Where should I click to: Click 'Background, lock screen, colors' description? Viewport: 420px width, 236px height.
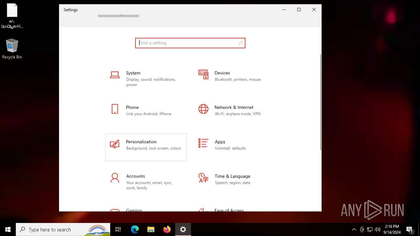(x=153, y=148)
